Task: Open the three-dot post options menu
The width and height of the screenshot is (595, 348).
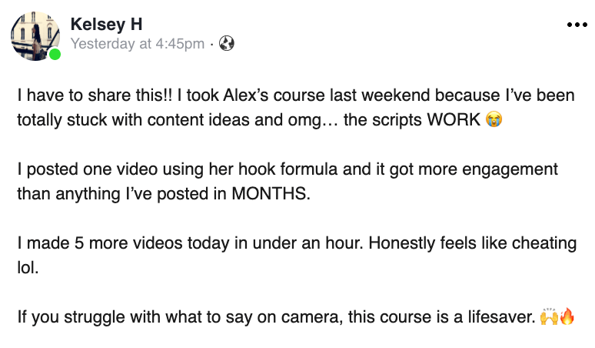Action: 576,25
